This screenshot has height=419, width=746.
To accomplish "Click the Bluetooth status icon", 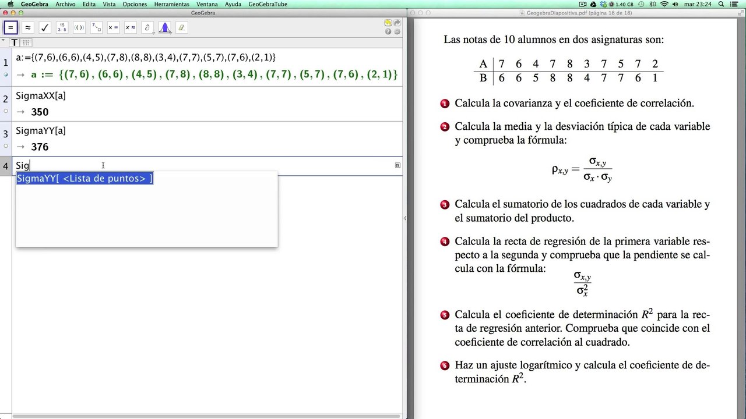I will click(x=652, y=4).
